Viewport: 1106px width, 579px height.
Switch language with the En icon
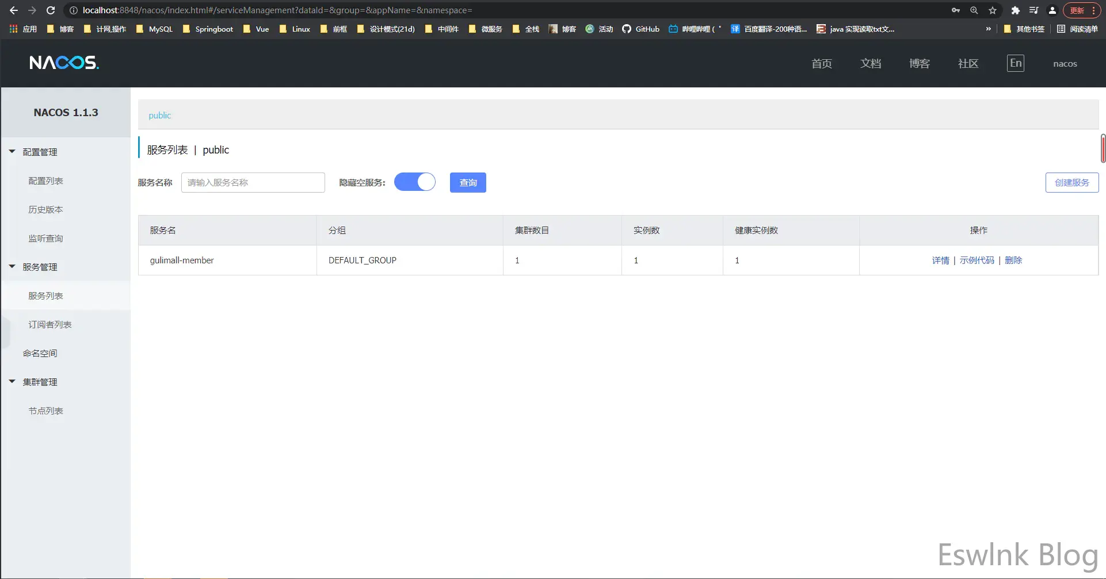[x=1016, y=63]
